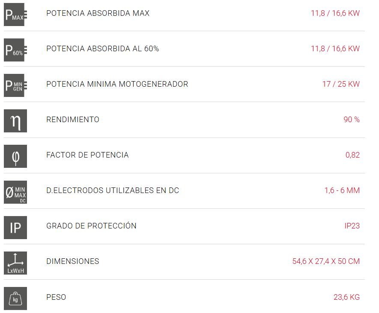Click the phi power factor icon
This screenshot has height=313, width=379.
[x=15, y=156]
